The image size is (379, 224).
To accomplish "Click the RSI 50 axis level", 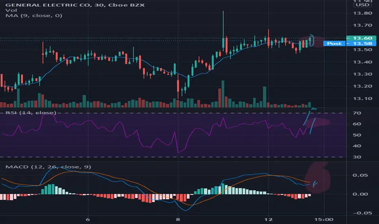I will click(357, 135).
